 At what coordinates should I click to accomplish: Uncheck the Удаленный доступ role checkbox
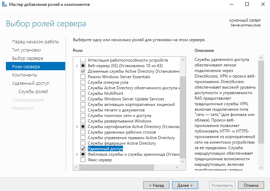click(83, 149)
